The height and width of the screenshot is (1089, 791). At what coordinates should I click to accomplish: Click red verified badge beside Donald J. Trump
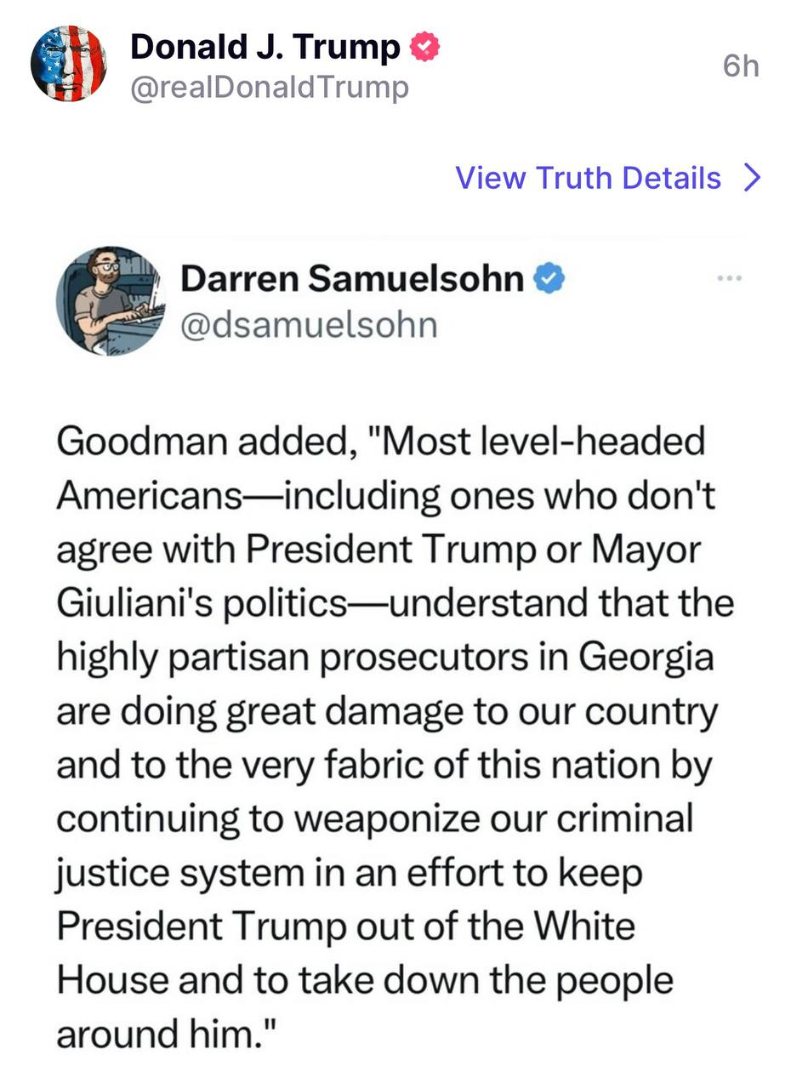tap(424, 48)
